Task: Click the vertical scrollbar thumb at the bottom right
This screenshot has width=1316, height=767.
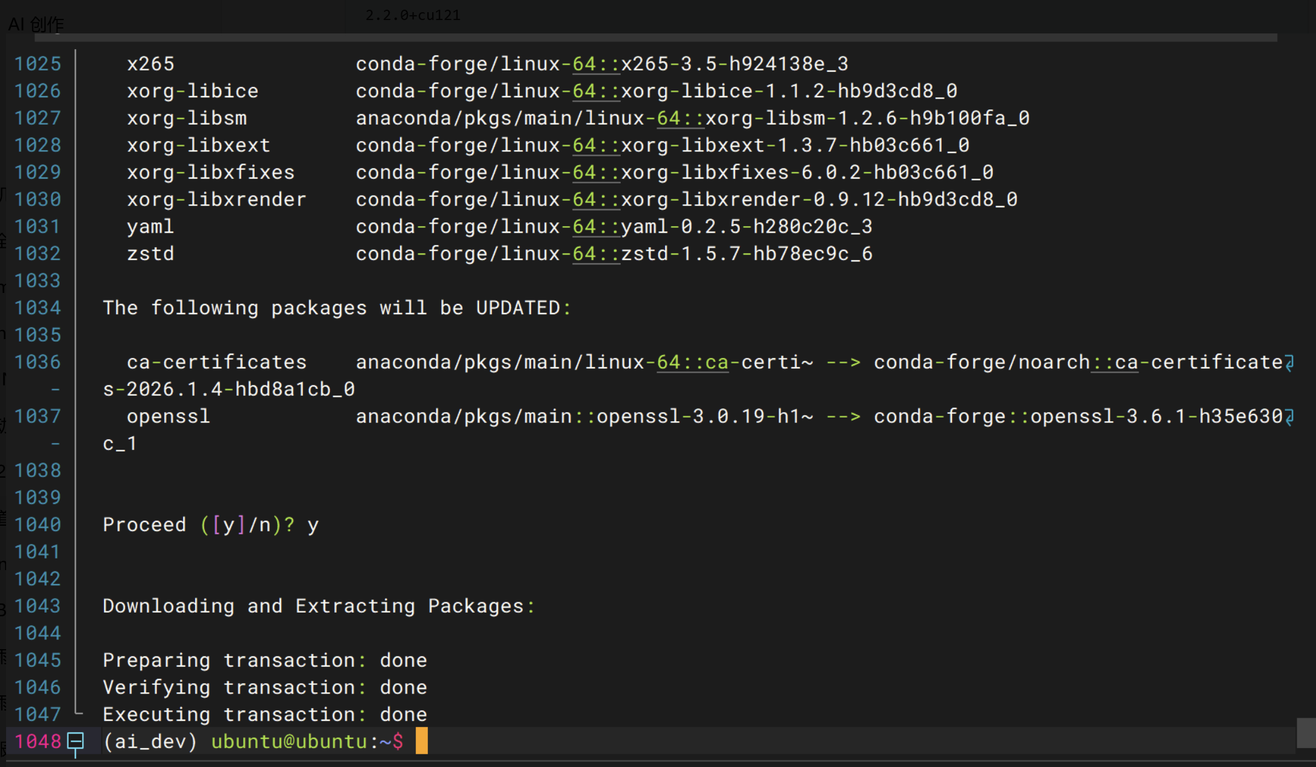Action: click(x=1306, y=732)
